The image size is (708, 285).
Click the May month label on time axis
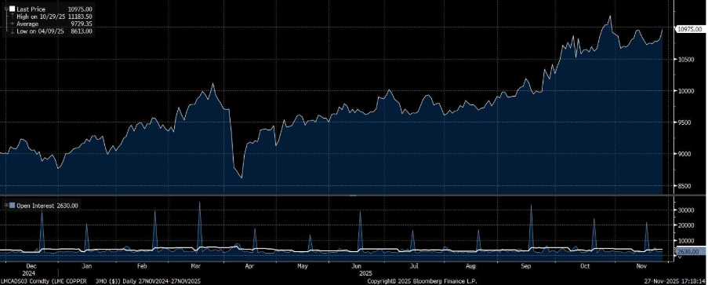coord(303,266)
